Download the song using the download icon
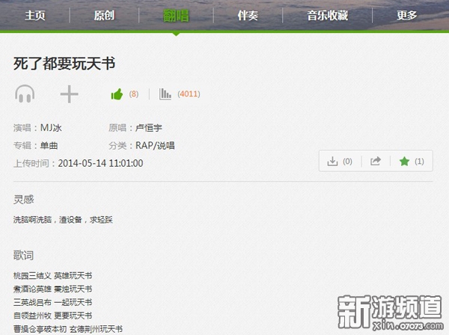The width and height of the screenshot is (449, 335). tap(333, 161)
